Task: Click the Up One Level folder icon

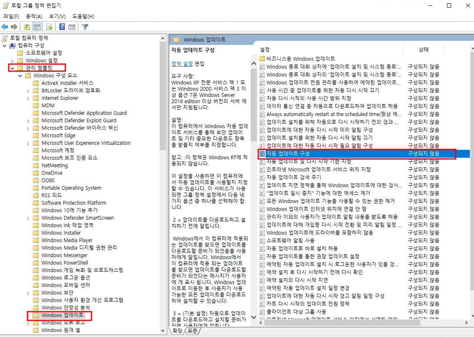Action: tap(27, 27)
